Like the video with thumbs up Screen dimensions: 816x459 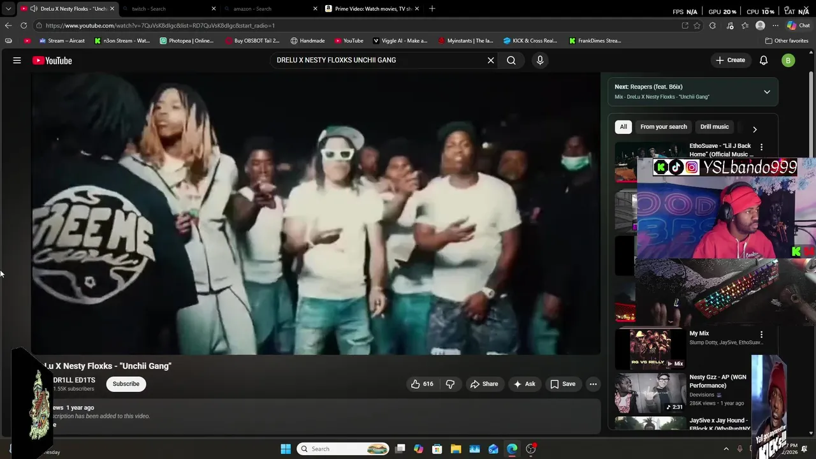click(422, 384)
